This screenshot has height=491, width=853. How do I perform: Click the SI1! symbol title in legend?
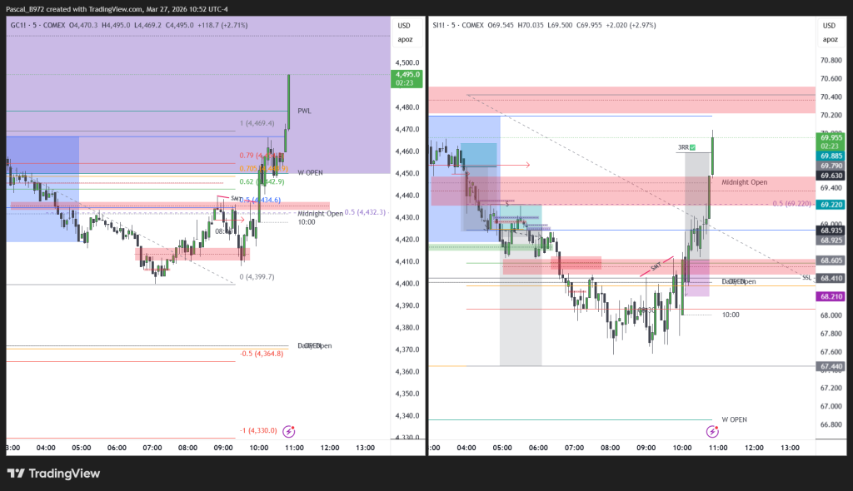click(441, 25)
